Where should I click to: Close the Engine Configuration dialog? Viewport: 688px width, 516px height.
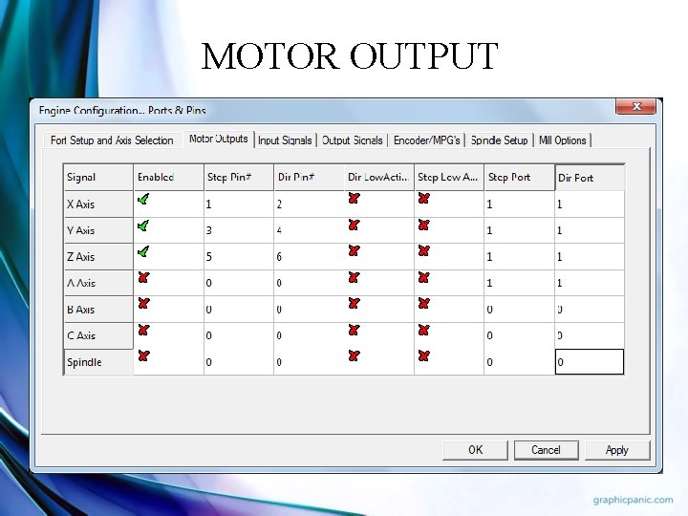click(636, 107)
